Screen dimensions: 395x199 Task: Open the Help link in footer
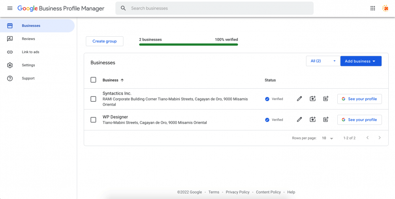[x=291, y=192]
